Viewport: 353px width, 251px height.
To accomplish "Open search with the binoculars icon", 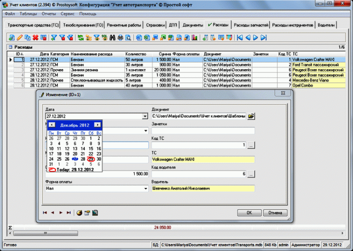I will [113, 37].
